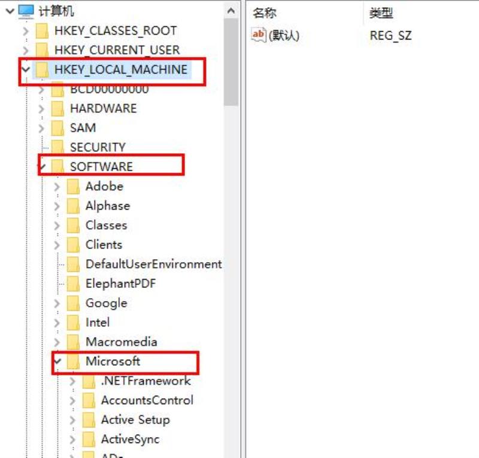The height and width of the screenshot is (458, 479).
Task: Expand the Classes key
Action: point(57,226)
